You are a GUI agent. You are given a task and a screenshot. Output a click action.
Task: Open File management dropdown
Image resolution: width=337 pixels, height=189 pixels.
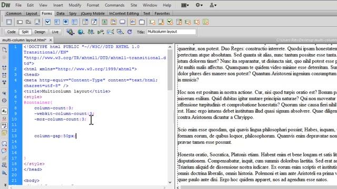click(x=91, y=32)
